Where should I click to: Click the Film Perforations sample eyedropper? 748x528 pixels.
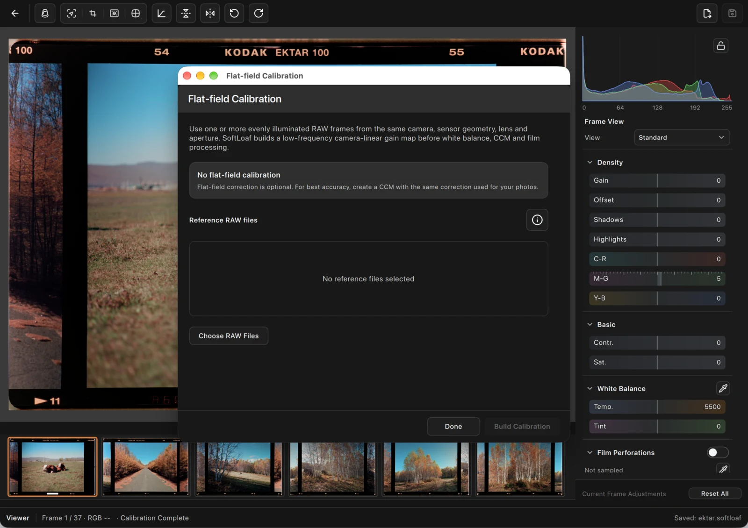click(x=723, y=469)
